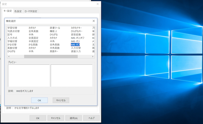Viewport: 203px width, 124px height.
Task: Choose the 学習切替 entry
Action: click(12, 28)
